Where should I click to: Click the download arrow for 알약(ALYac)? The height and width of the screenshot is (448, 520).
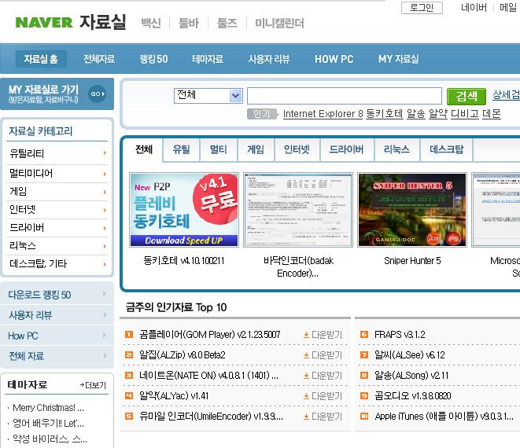point(306,396)
